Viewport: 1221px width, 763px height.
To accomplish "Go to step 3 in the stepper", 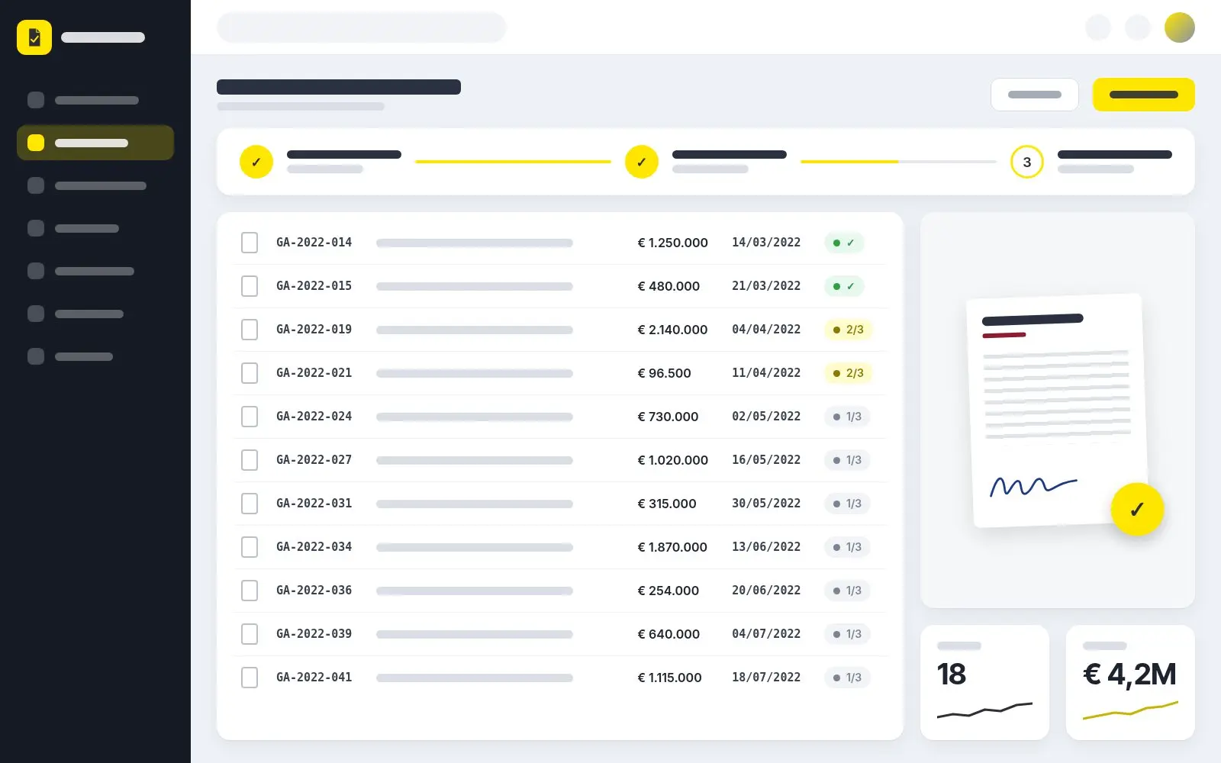I will click(1027, 162).
